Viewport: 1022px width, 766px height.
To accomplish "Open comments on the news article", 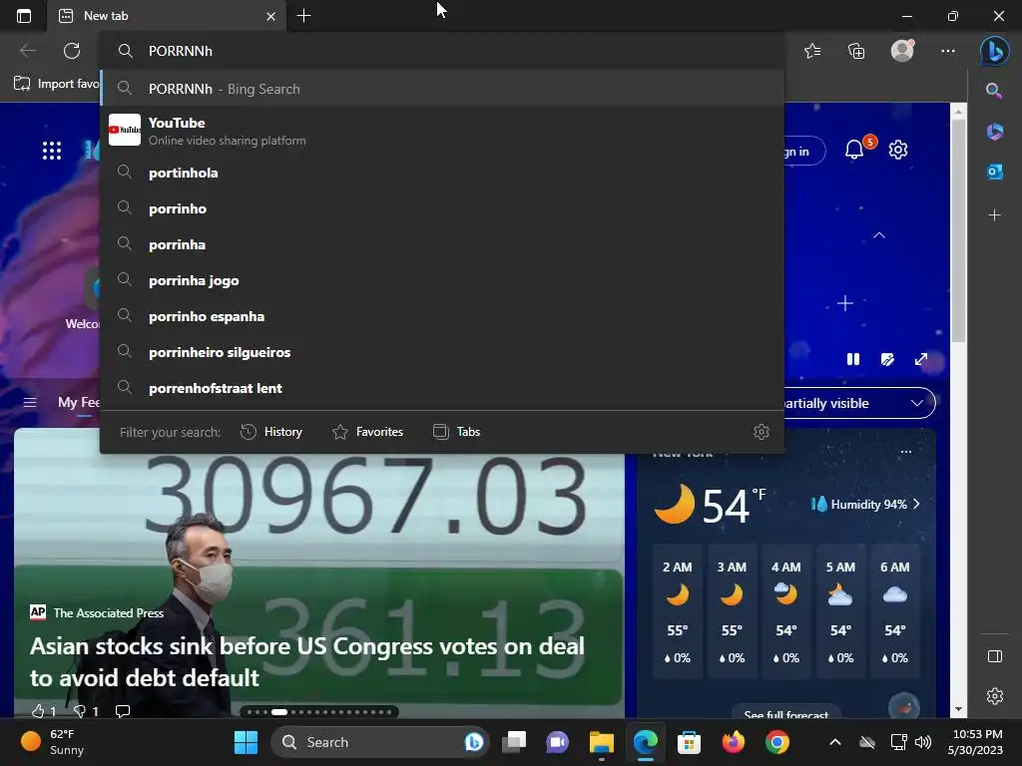I will pos(123,710).
